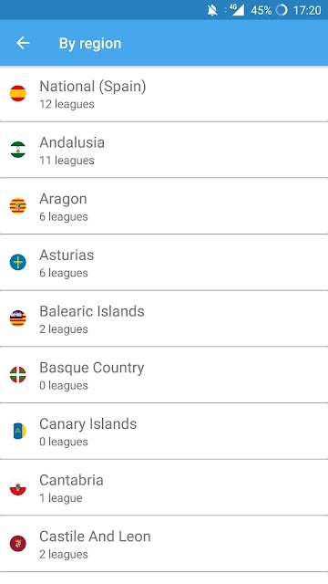This screenshot has width=328, height=584.
Task: Open Cantabria's 1 league
Action: pos(164,487)
